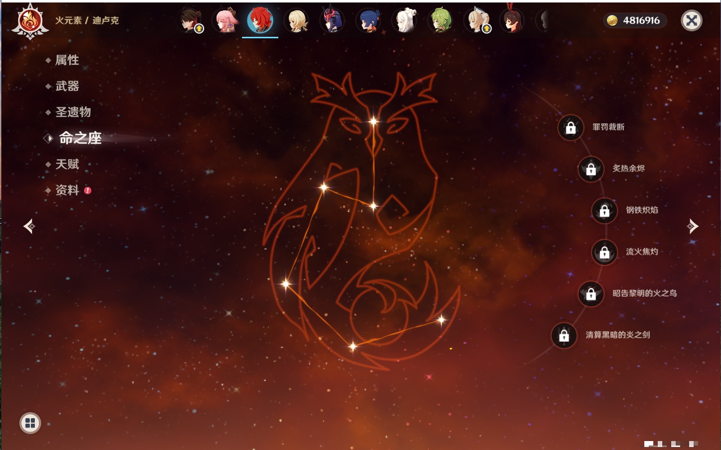The width and height of the screenshot is (721, 450).
Task: Go to next character with right arrow
Action: tap(692, 227)
